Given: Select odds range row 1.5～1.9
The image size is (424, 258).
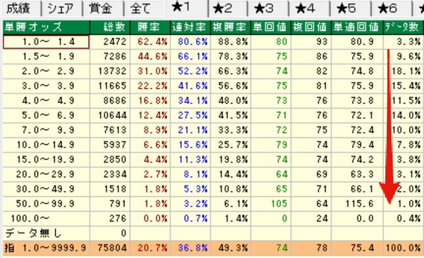Looking at the screenshot, I should pos(46,56).
